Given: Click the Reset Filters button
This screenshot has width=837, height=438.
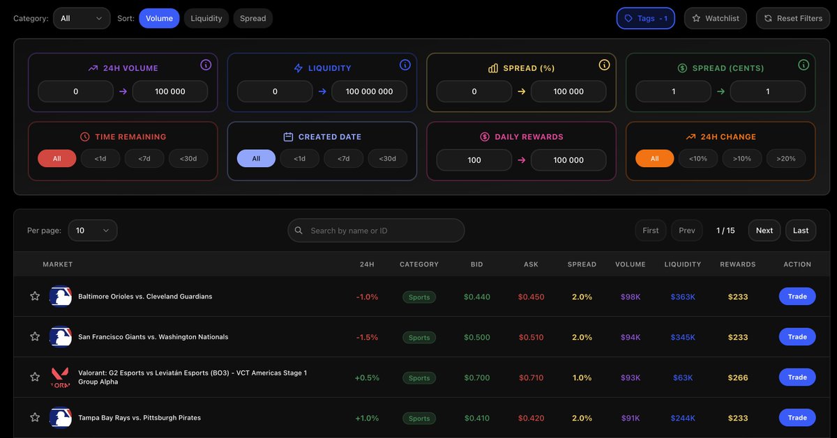Looking at the screenshot, I should [793, 18].
